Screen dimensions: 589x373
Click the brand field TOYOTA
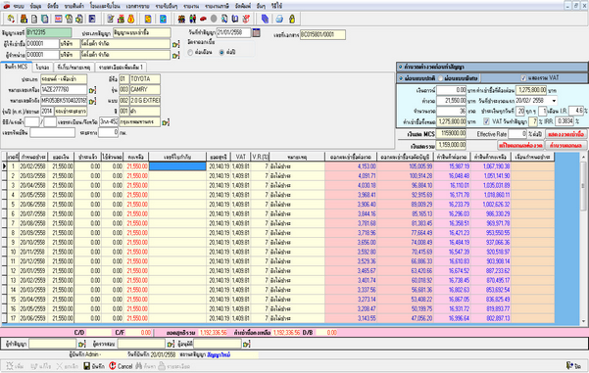pos(145,79)
